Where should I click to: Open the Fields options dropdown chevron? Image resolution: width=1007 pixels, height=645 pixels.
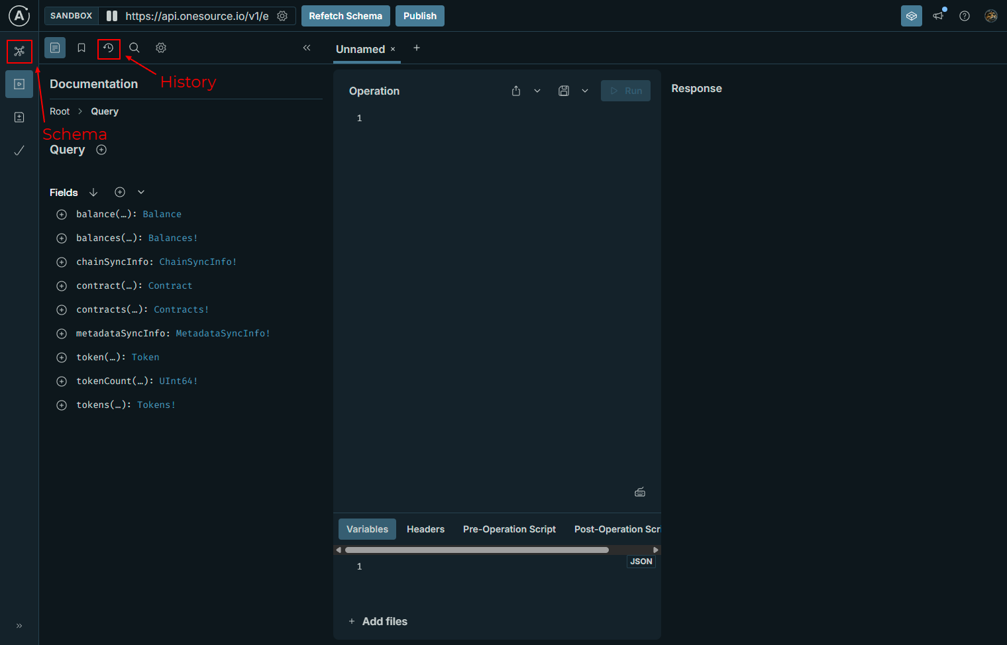coord(141,192)
